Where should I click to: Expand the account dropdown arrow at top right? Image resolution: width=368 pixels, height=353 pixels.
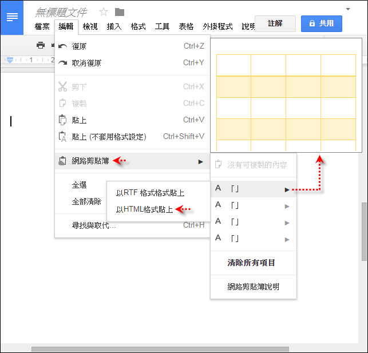point(348,9)
